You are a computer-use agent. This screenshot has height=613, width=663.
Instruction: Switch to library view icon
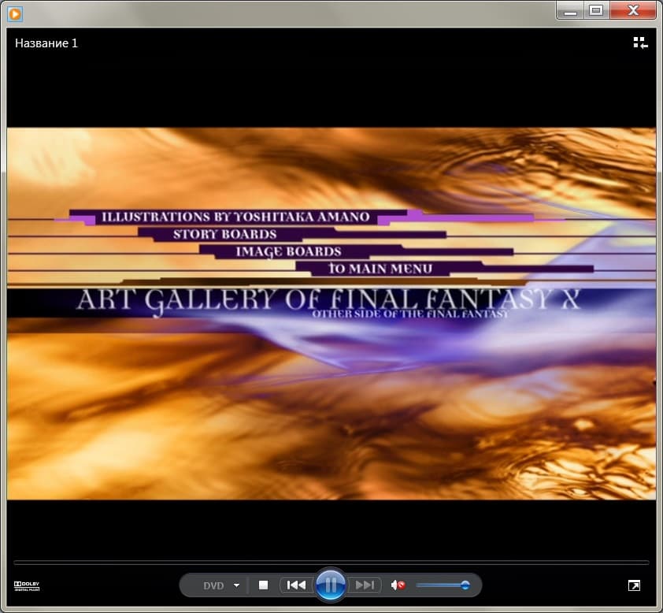[x=640, y=43]
